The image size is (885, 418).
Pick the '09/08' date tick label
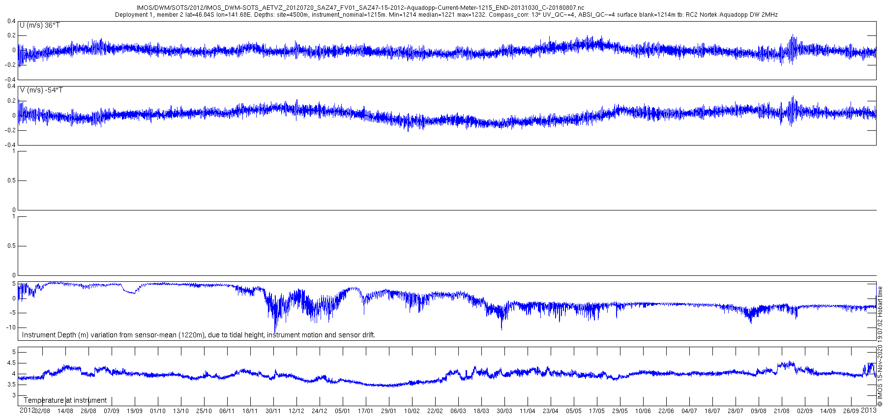[x=759, y=411]
